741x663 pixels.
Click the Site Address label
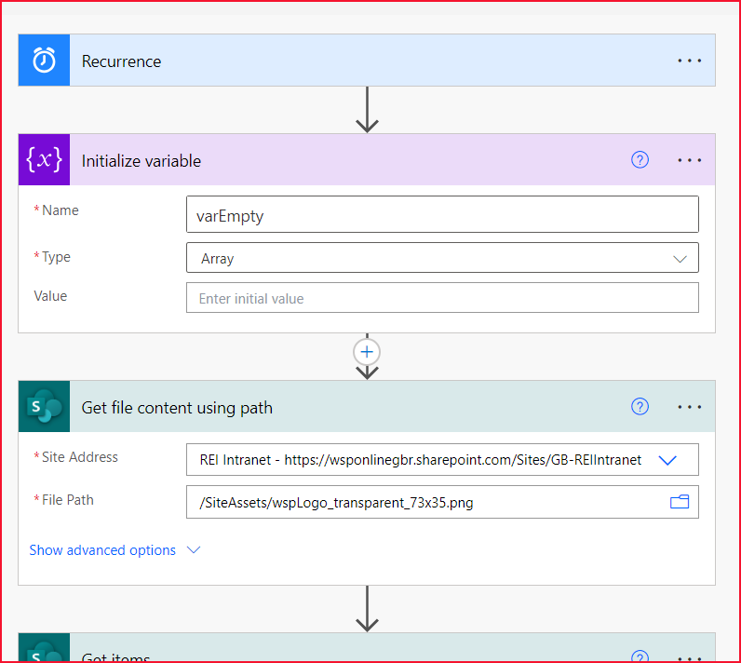80,457
